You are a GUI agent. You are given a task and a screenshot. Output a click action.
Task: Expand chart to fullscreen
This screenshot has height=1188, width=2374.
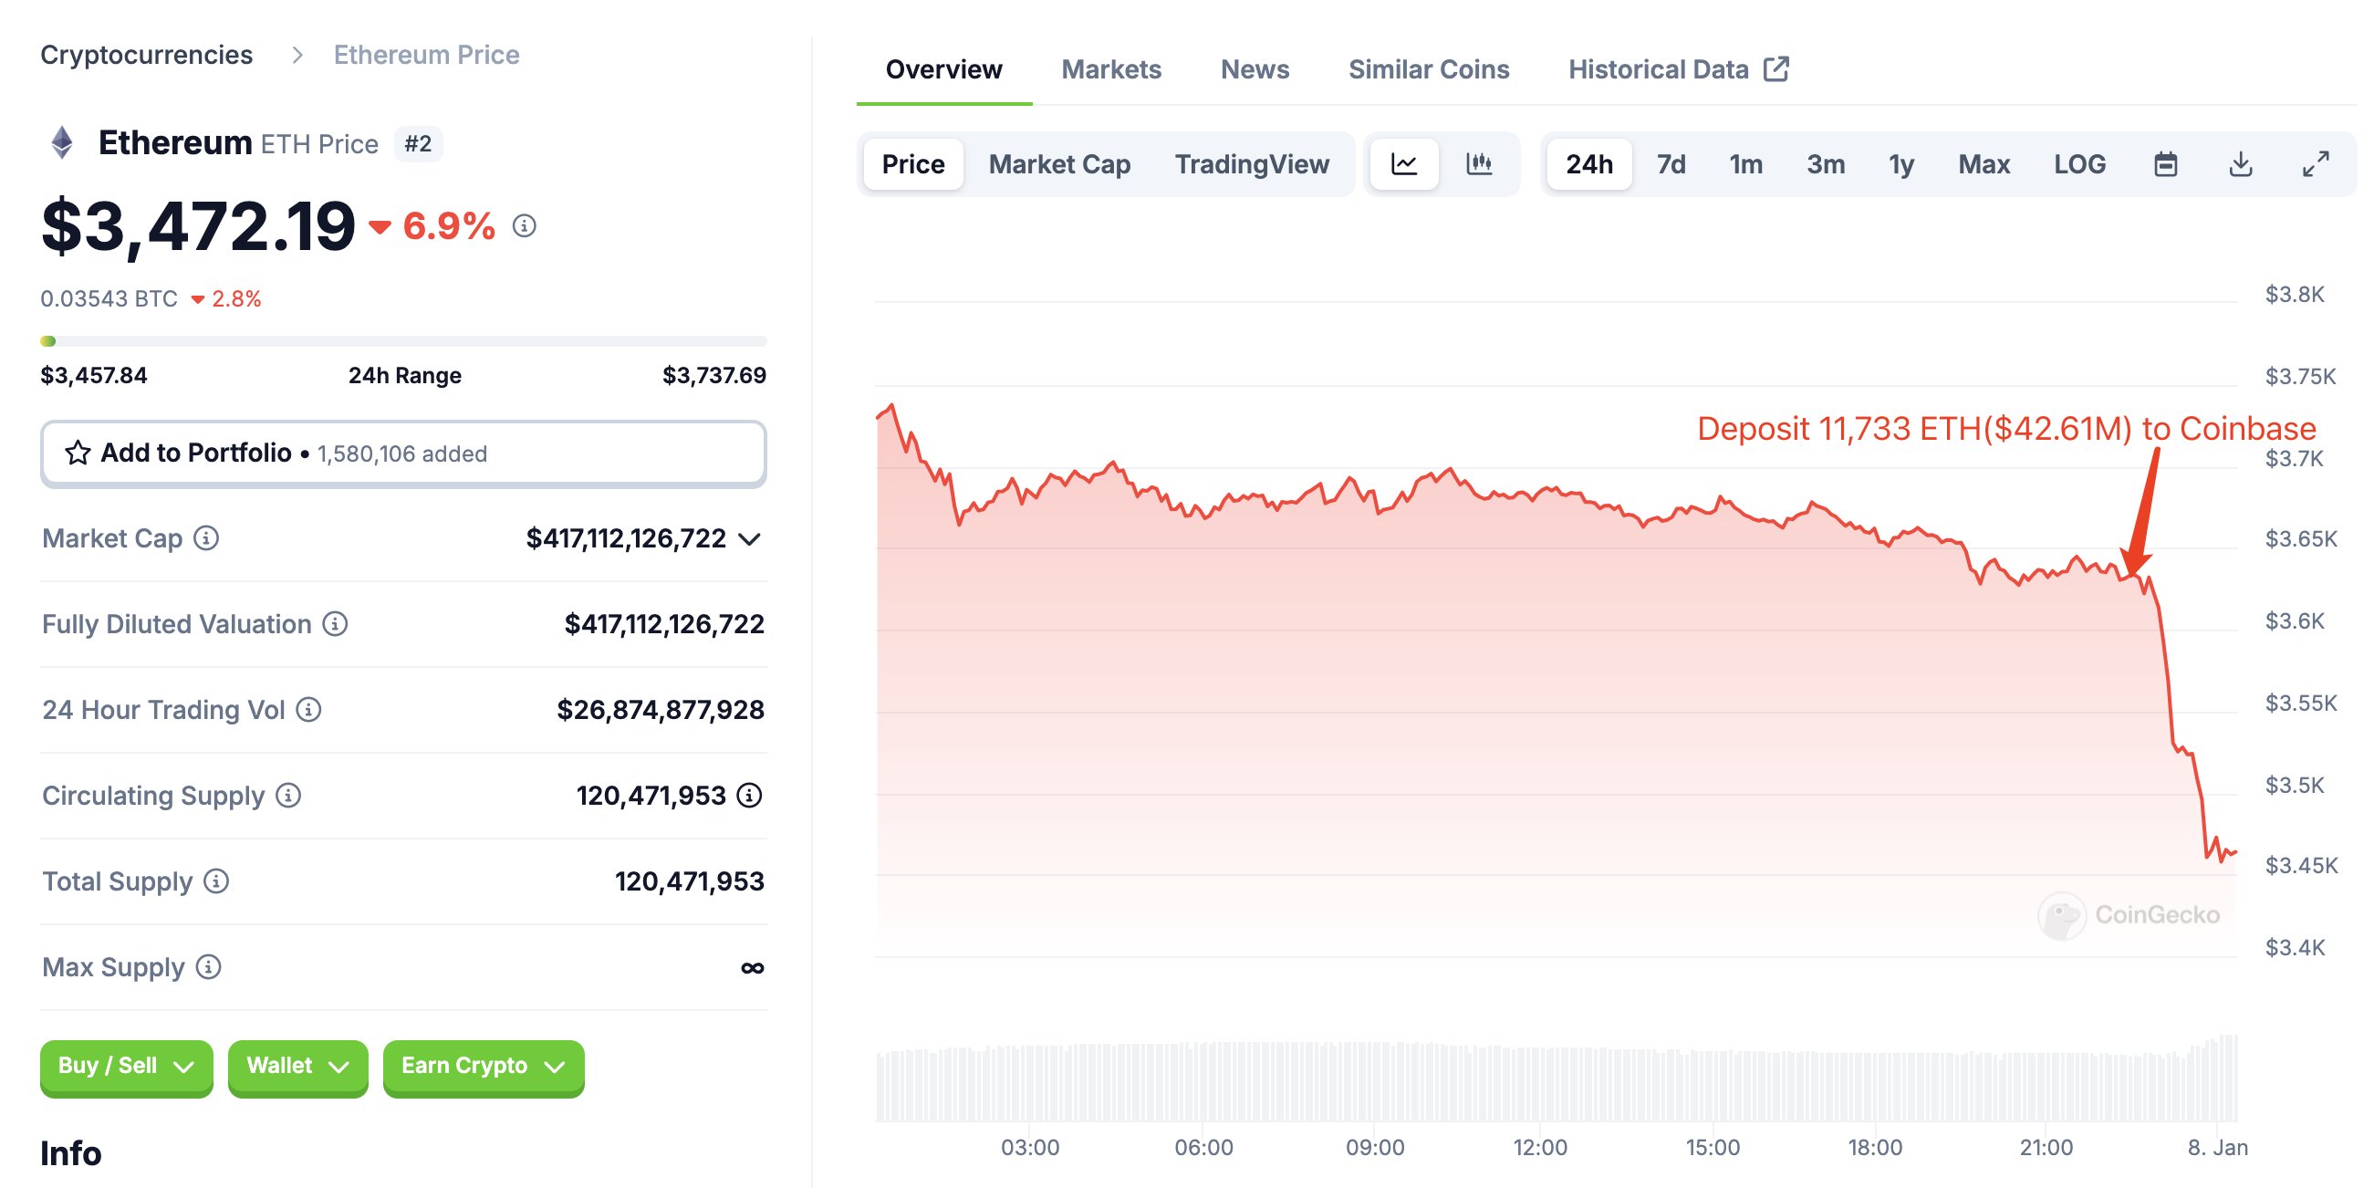[2315, 164]
